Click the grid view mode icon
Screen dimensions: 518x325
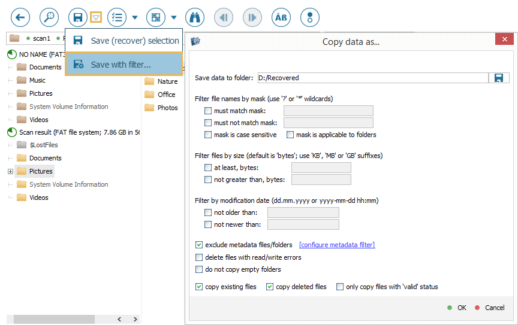pos(155,17)
